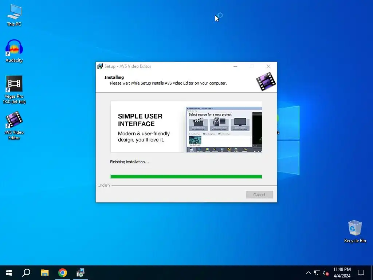Select the Audacity desktop shortcut
Screen dimensions: 373x280
[14, 51]
